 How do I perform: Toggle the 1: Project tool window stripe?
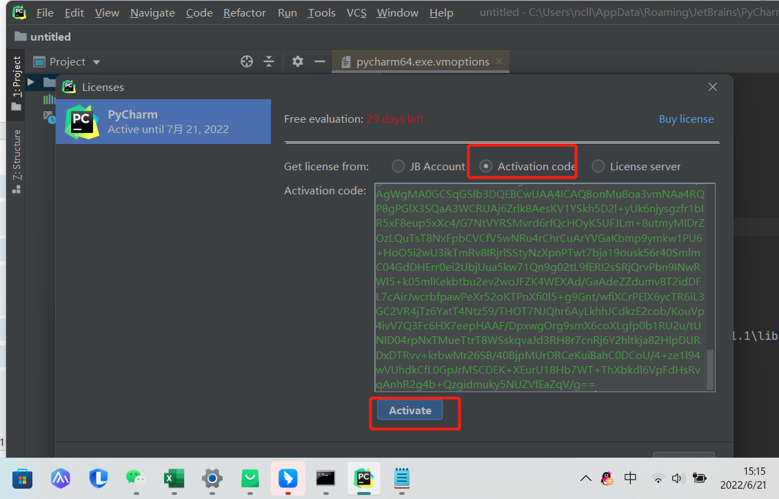click(17, 83)
